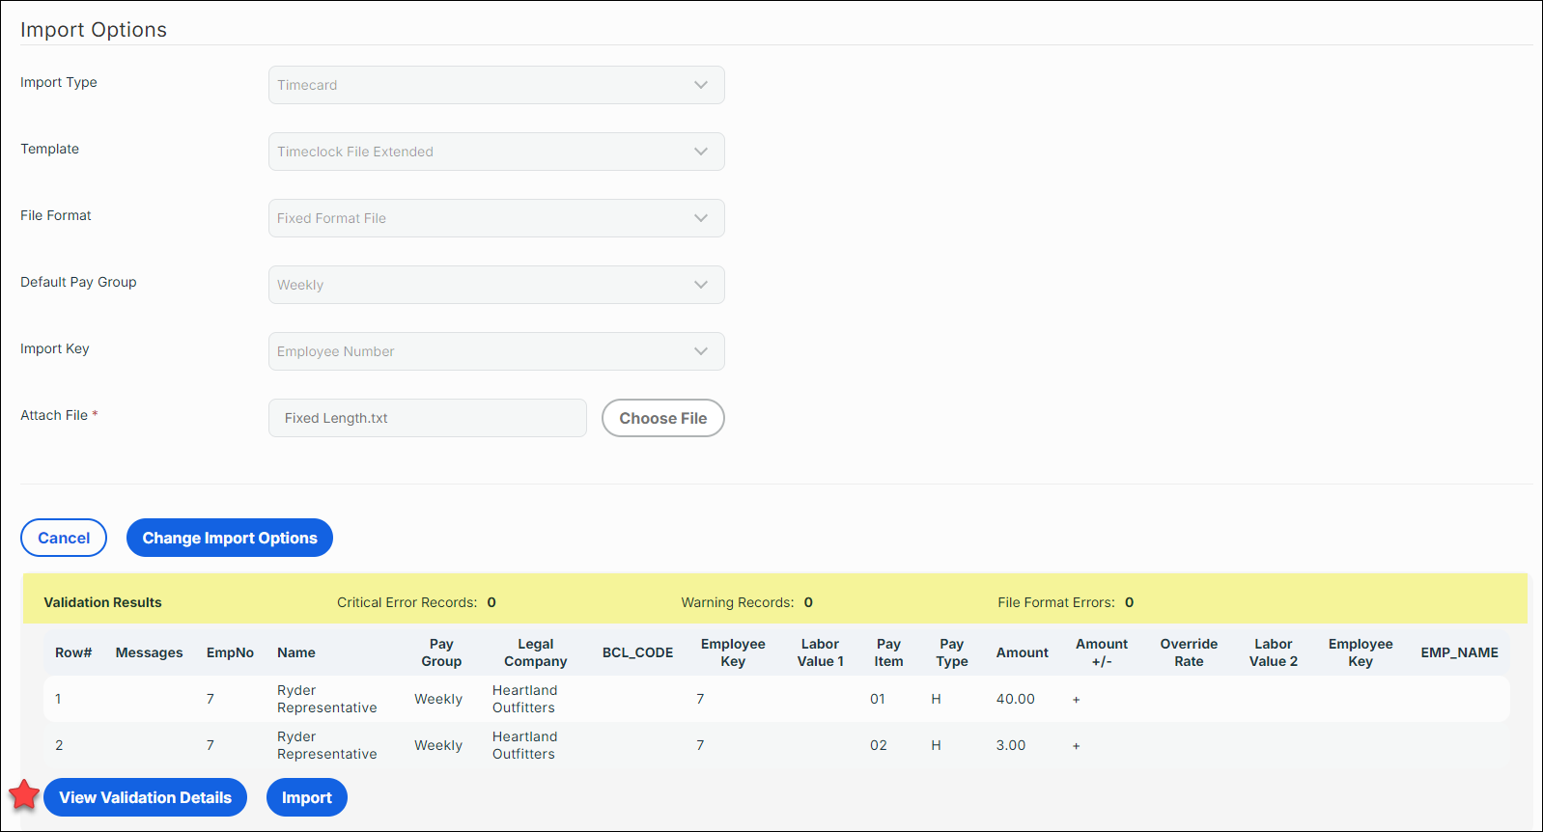Click the Labor Value 2 column header

pos(1274,652)
